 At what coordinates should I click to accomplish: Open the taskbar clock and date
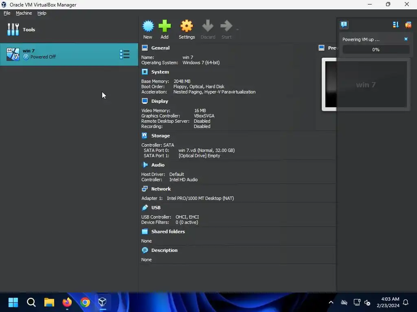(388, 302)
